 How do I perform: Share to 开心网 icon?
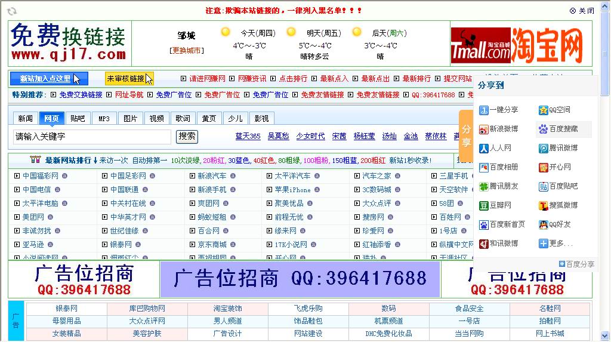point(543,168)
